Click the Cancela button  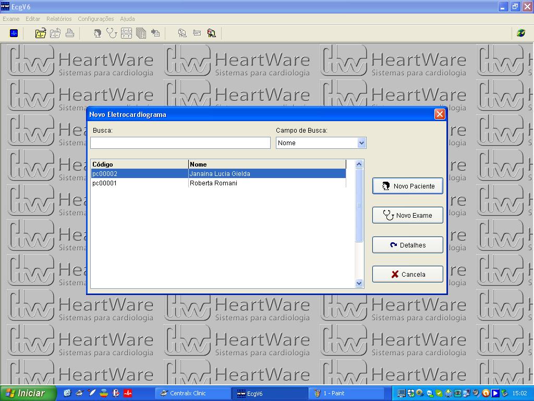pyautogui.click(x=408, y=274)
